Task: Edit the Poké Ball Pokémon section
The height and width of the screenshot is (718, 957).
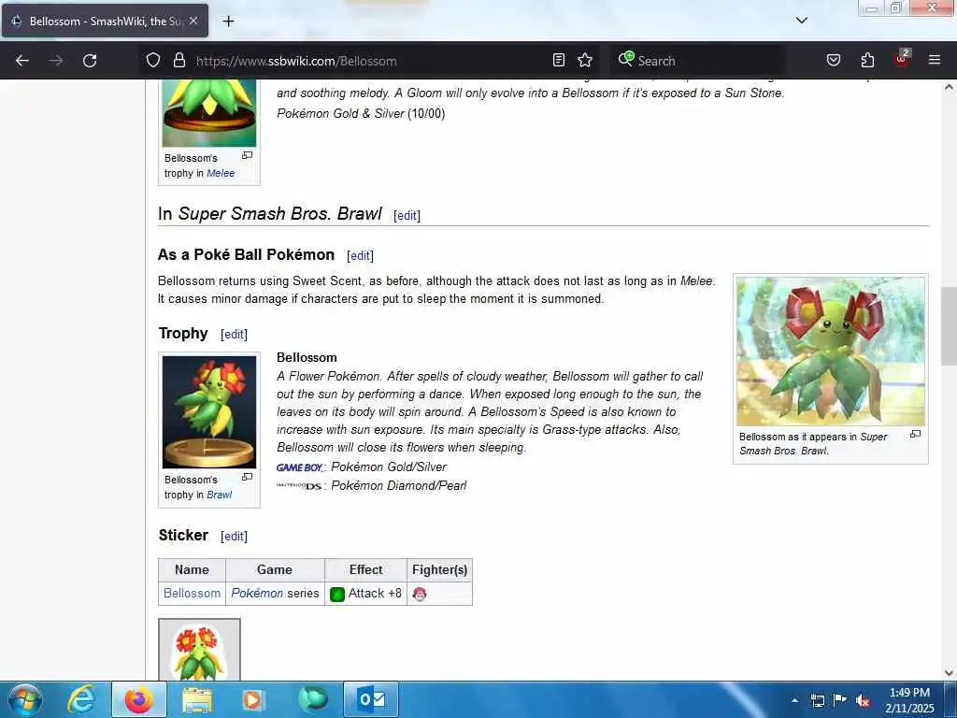Action: point(360,256)
